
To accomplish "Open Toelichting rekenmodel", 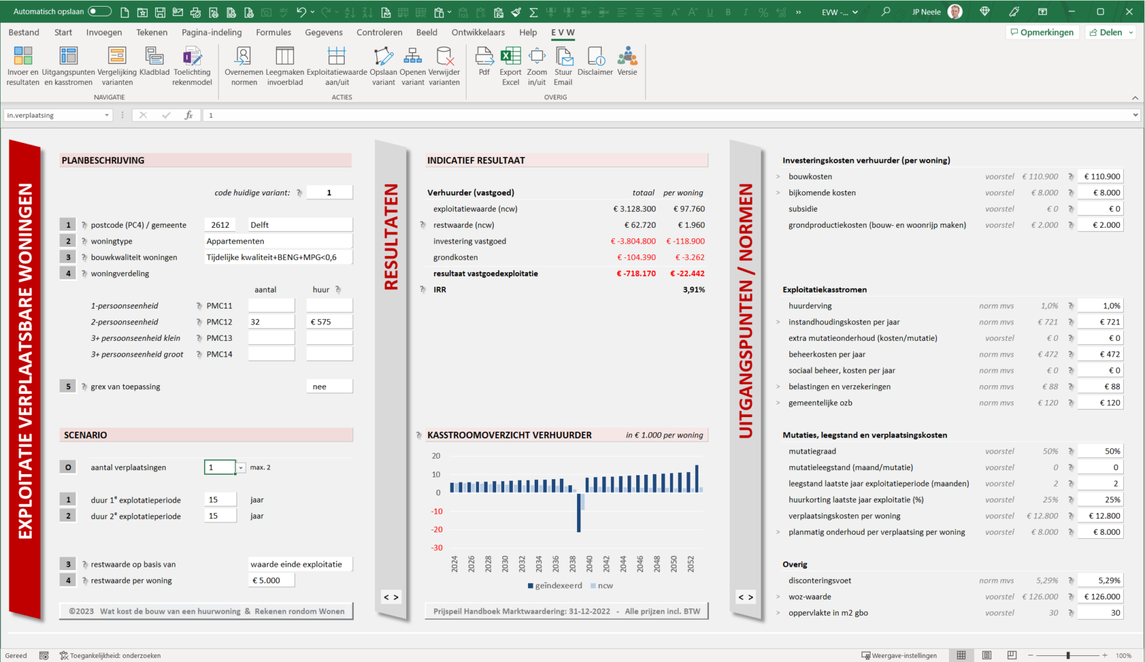I will [x=192, y=66].
